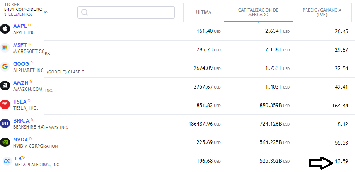Image resolution: width=355 pixels, height=172 pixels.
Task: Click the Google logo icon
Action: coord(5,66)
